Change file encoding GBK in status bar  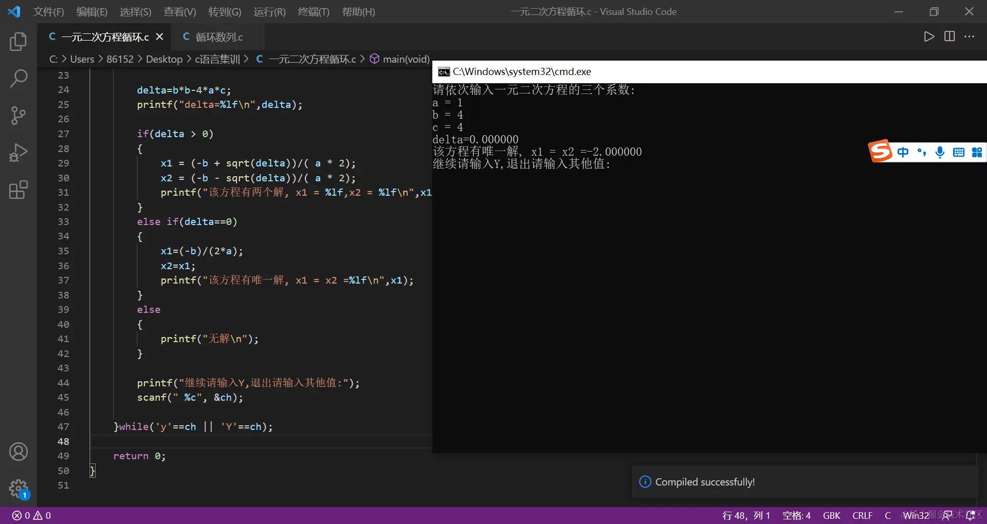tap(831, 516)
